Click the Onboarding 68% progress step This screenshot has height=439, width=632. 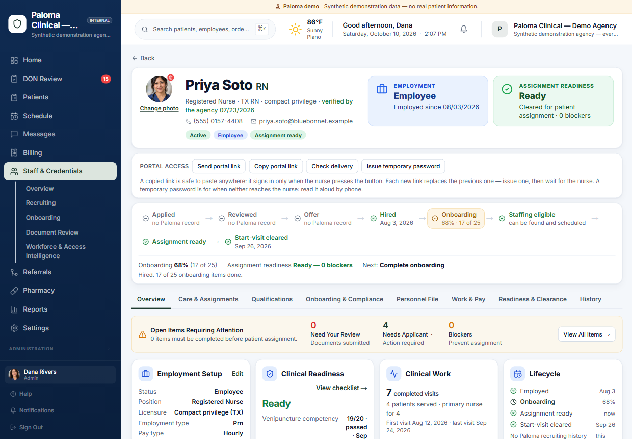[x=456, y=218]
